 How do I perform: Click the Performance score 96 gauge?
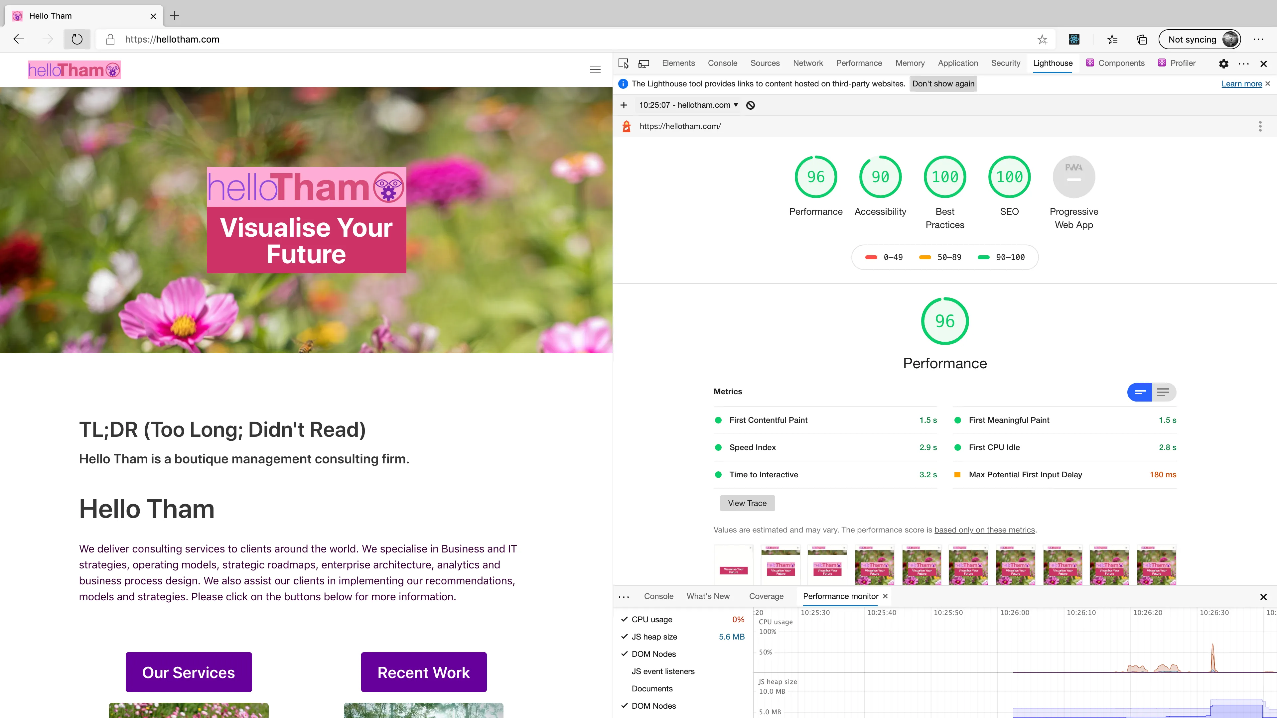815,177
